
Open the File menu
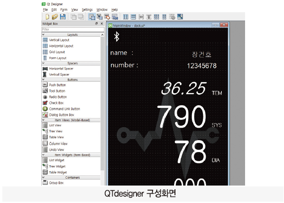click(x=45, y=10)
